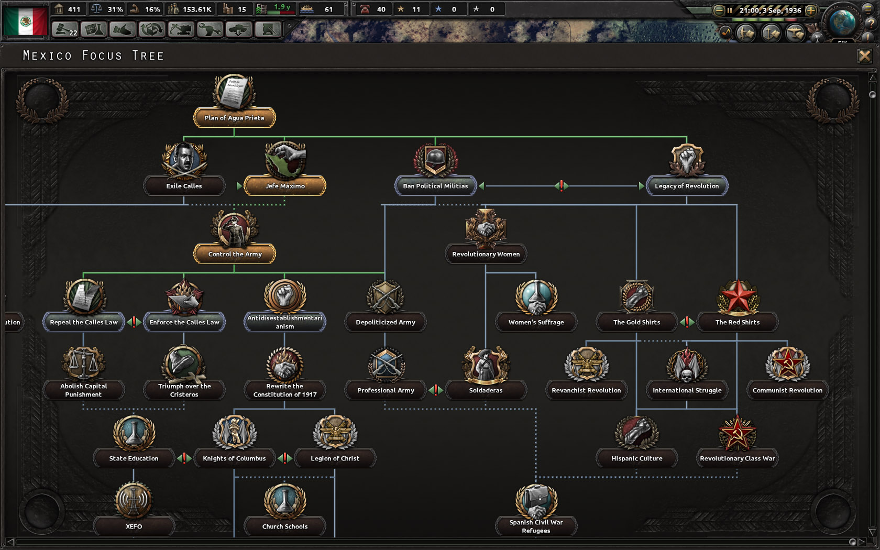Open the in-game menu with the hamburger icon
The image size is (880, 550).
[868, 9]
